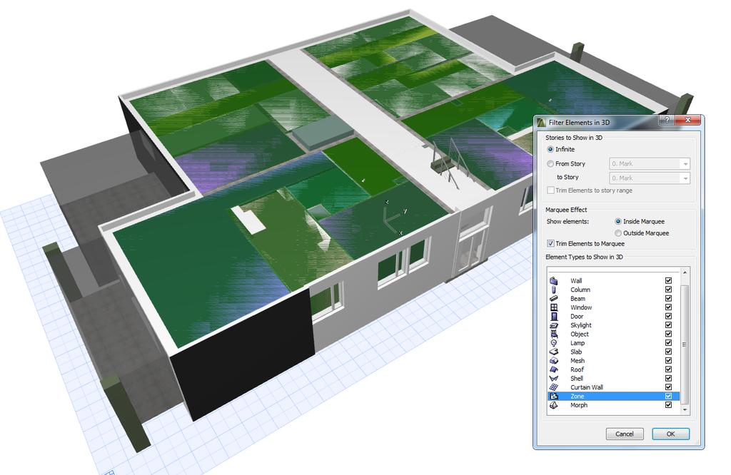Click the element list scrollbar thumb
731x475 pixels.
point(685,344)
